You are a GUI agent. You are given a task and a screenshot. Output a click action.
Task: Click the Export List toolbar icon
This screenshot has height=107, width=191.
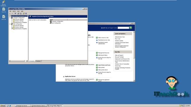[21, 14]
